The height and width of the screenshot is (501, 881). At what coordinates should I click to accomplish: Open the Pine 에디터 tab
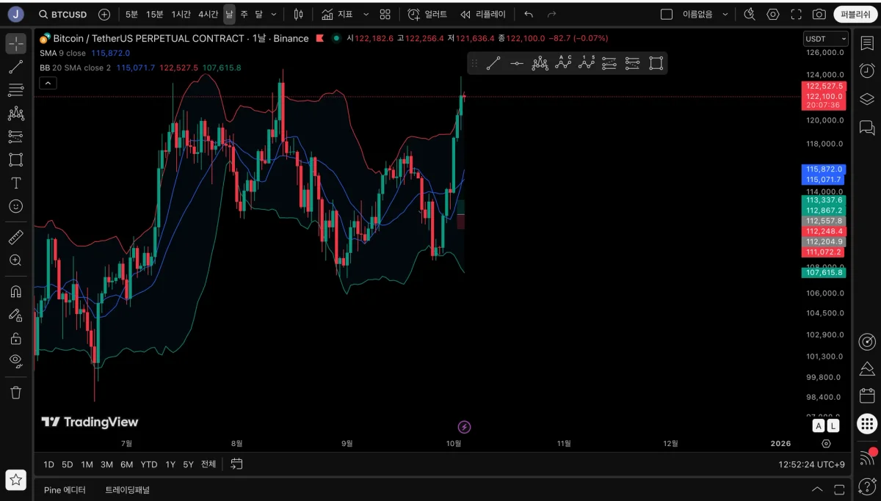tap(65, 490)
